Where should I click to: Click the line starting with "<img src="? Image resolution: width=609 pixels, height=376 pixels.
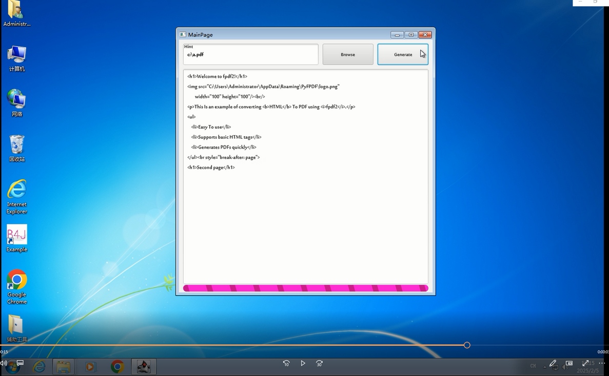tap(263, 87)
